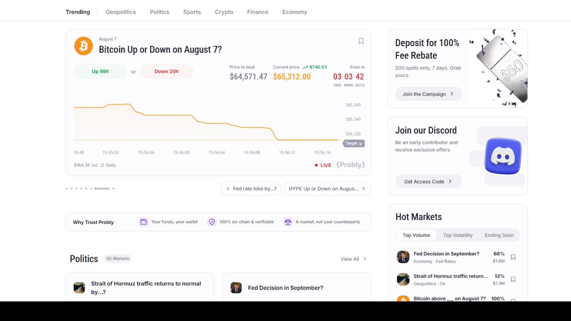Click the Discord logo image
The height and width of the screenshot is (321, 571).
coord(503,156)
